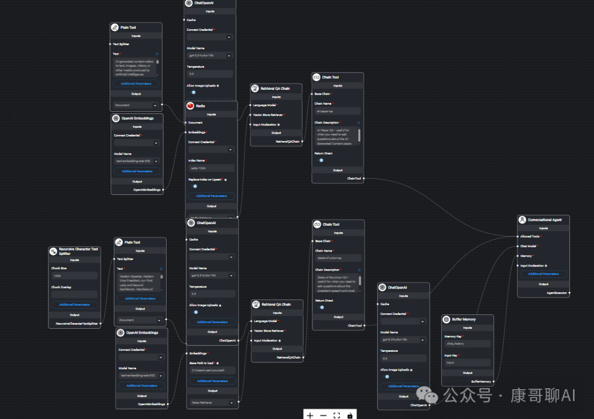The image size is (594, 419).
Task: Open Additional Parameters in Redis node
Action: (211, 196)
